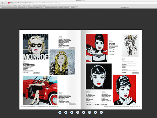Viewport: 157px width, 118px height.
Task: Click lot number 390
Action: (x=111, y=41)
